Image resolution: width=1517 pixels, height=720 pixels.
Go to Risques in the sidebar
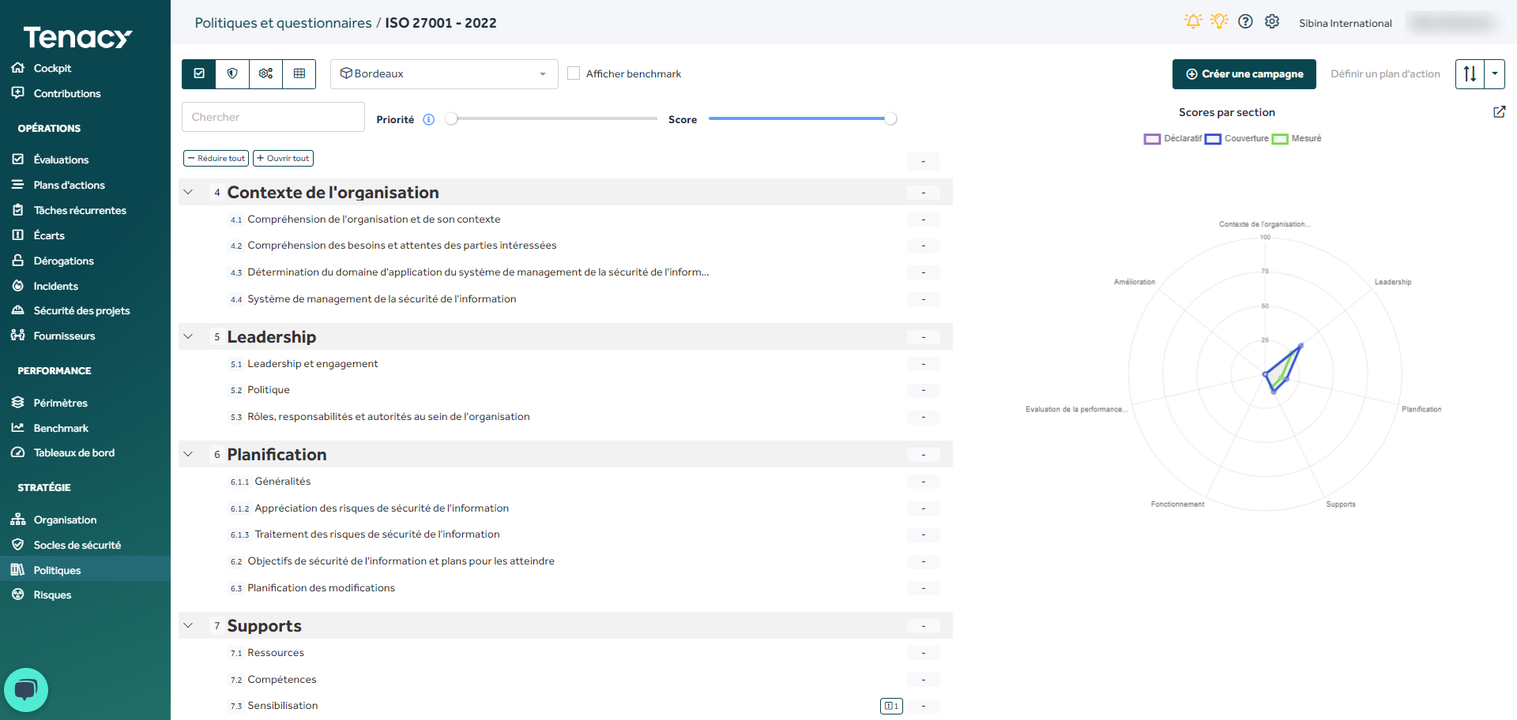pos(52,595)
